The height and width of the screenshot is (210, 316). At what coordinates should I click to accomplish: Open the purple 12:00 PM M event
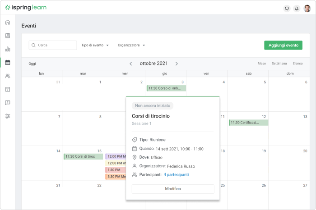point(116,156)
